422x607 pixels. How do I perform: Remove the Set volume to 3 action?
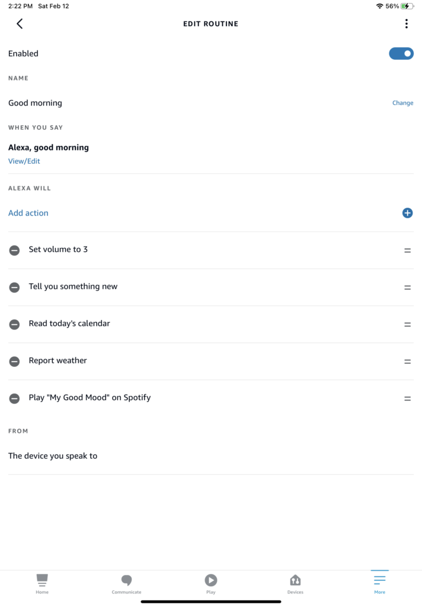(14, 250)
